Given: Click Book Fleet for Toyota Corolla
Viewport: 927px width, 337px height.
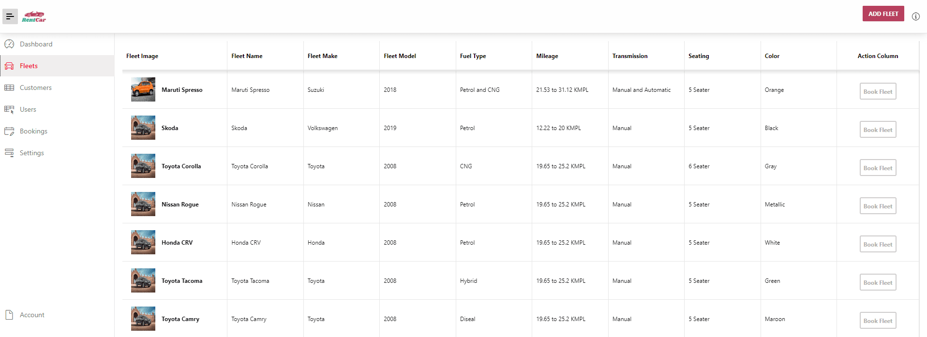Looking at the screenshot, I should click(878, 168).
